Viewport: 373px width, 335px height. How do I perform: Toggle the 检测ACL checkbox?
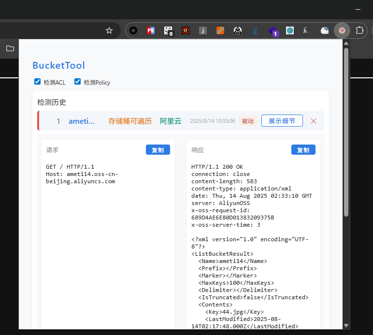[38, 82]
